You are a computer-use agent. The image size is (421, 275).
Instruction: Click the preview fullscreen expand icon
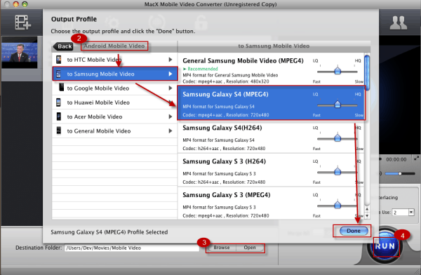(416, 159)
